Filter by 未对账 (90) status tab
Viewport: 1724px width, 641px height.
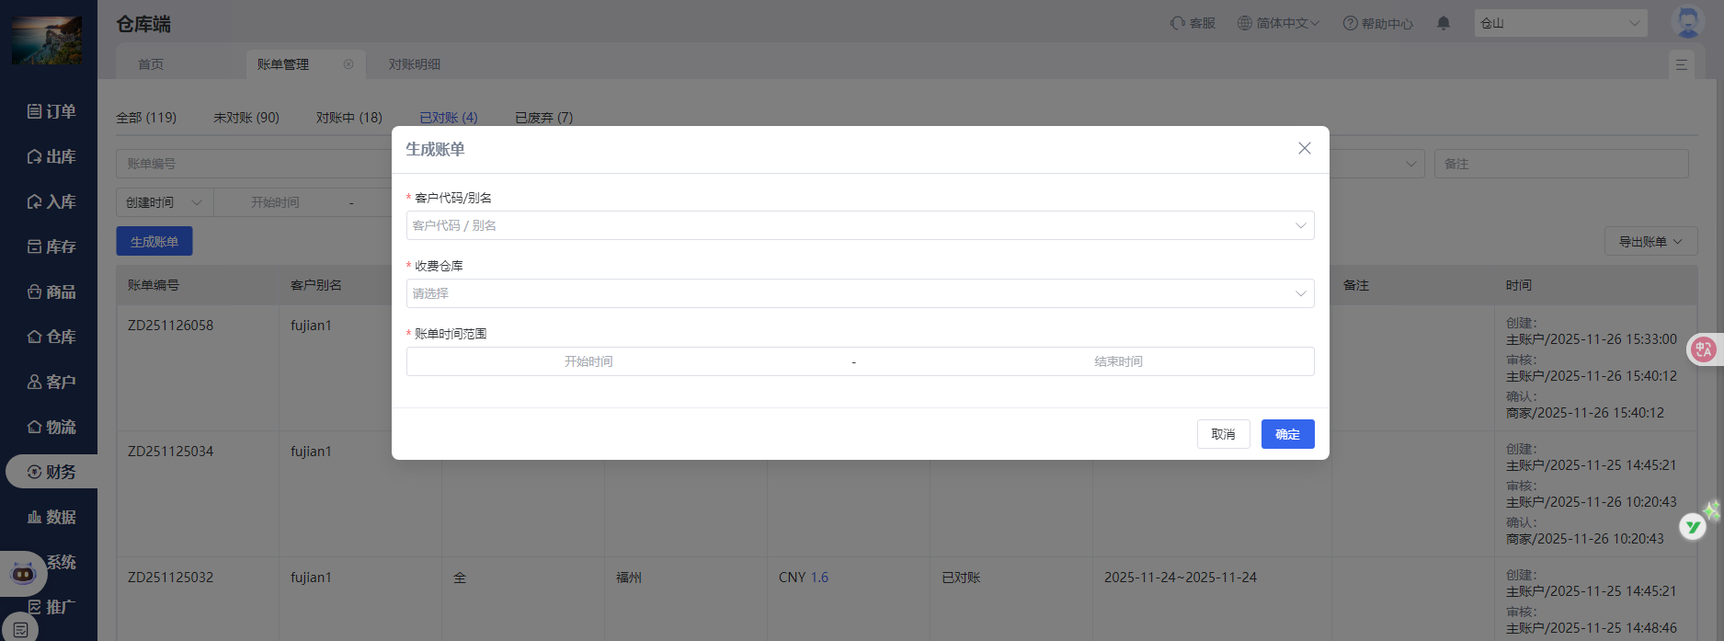point(246,118)
